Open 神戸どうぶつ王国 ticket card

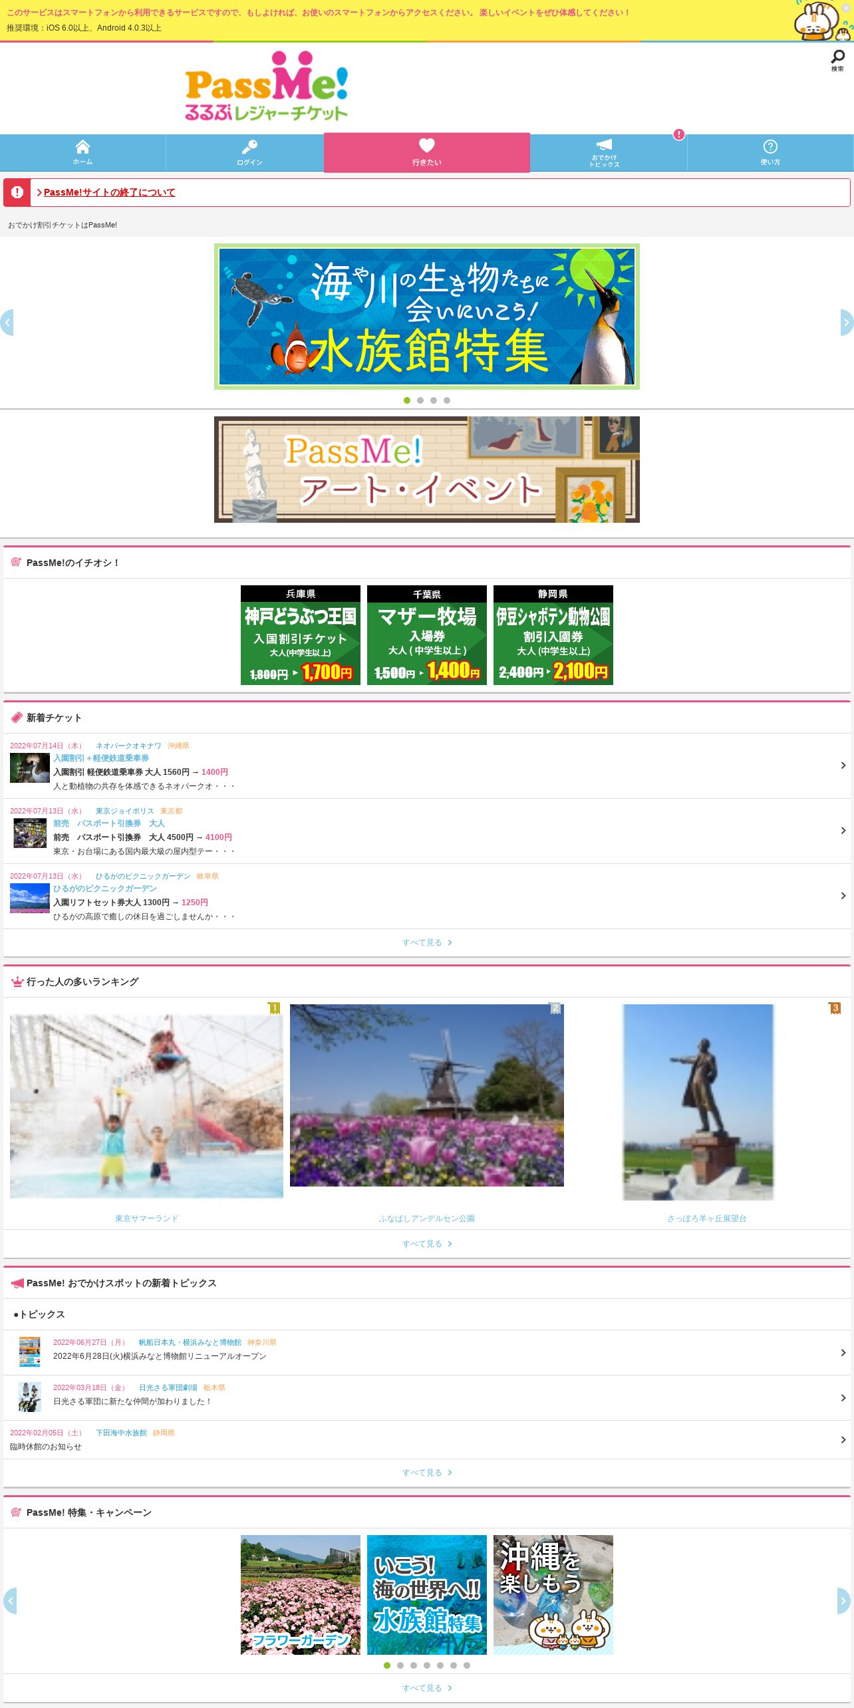point(301,635)
